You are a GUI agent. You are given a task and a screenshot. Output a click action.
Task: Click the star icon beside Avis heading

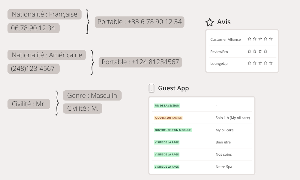pos(209,22)
